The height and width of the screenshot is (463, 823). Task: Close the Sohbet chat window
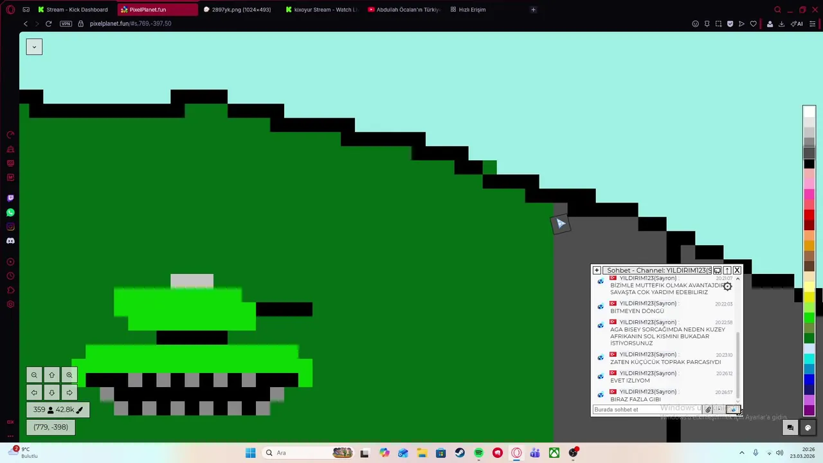pos(737,271)
